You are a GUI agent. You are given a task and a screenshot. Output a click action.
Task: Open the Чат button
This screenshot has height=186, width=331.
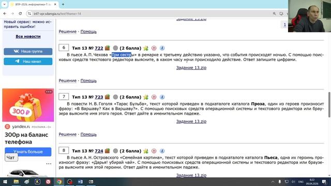[11, 157]
